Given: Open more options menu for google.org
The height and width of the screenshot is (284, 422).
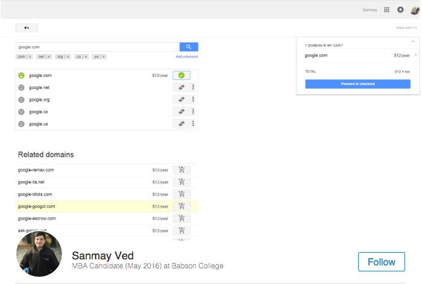Looking at the screenshot, I should tap(193, 99).
